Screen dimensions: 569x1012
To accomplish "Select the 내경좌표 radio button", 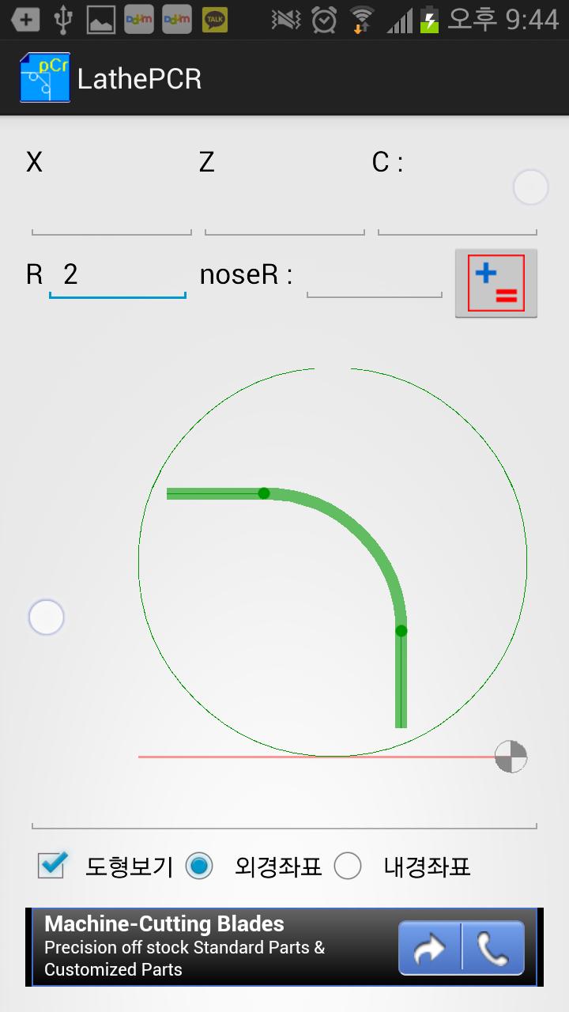I will [x=348, y=867].
